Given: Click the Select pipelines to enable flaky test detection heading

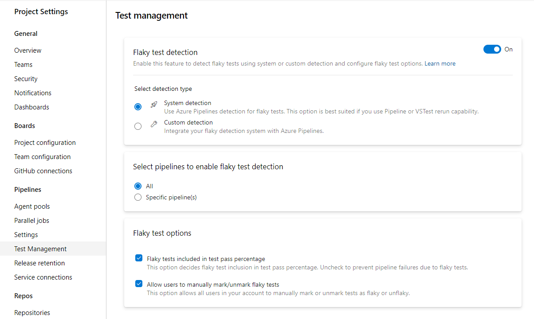Looking at the screenshot, I should [208, 167].
